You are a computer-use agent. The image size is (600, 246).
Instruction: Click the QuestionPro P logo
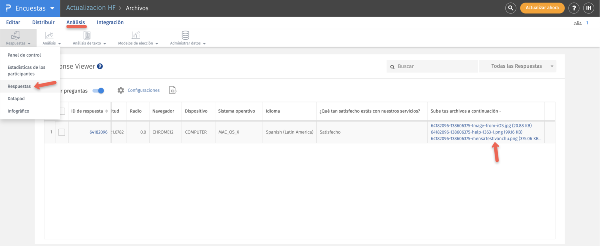tap(8, 8)
